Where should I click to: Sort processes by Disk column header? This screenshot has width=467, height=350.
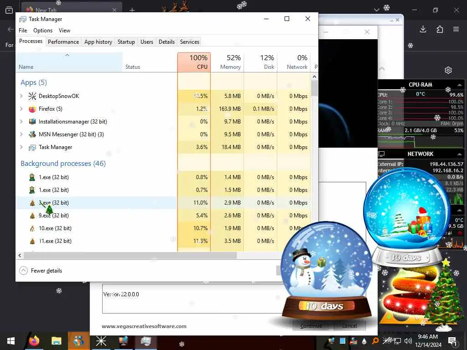click(x=260, y=62)
